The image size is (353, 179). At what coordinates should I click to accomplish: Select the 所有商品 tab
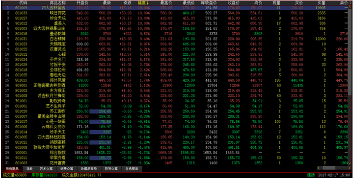pyautogui.click(x=12, y=169)
